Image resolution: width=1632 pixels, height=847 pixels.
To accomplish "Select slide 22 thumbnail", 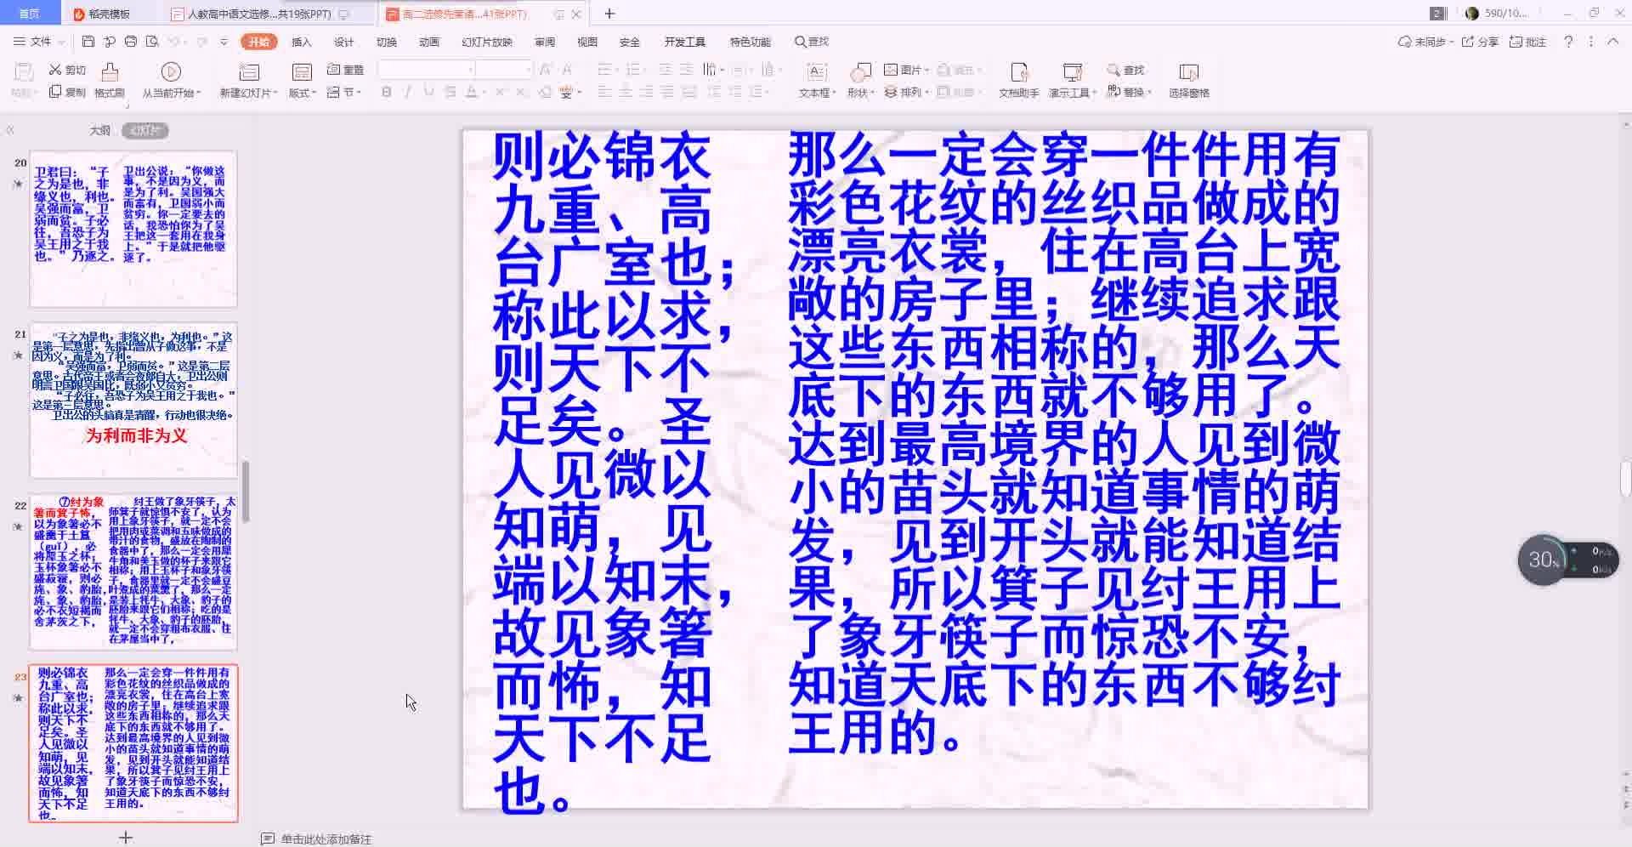I will (x=133, y=571).
